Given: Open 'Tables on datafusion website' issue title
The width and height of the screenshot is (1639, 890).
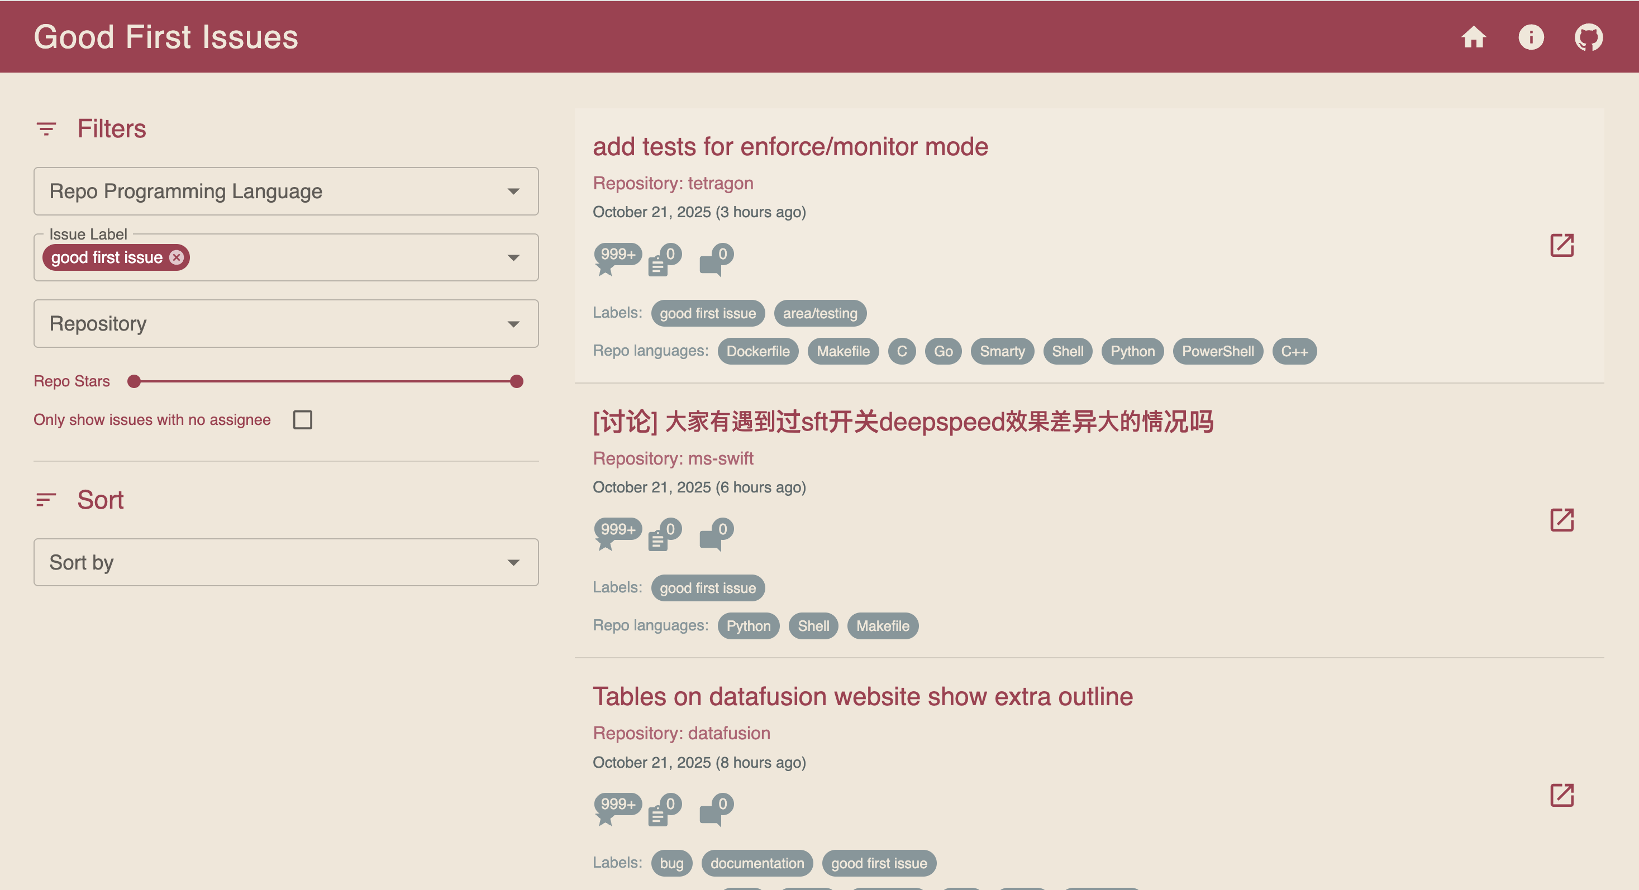Looking at the screenshot, I should [x=862, y=697].
